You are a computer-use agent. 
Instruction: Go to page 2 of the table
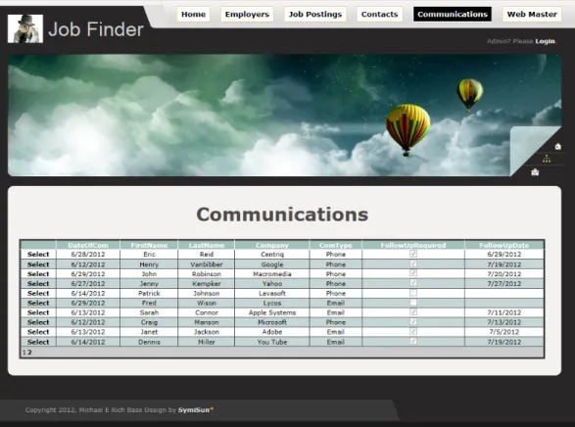click(29, 353)
